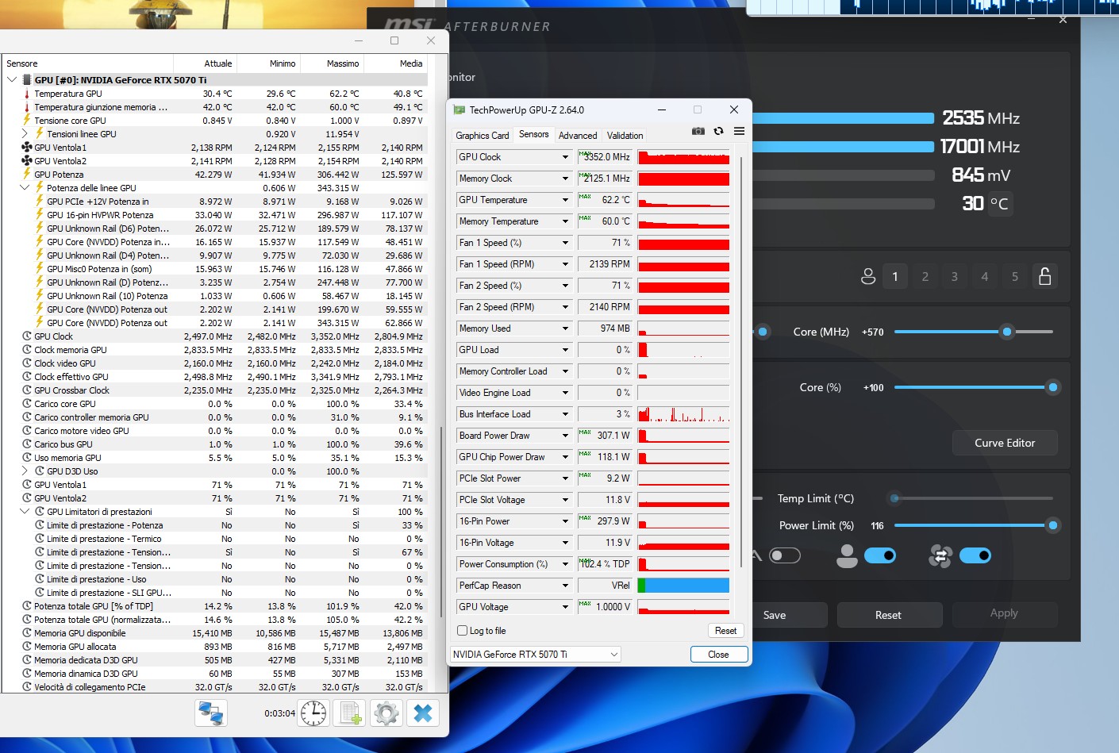Screen dimensions: 1119x753
Task: Select Afterburner profile slot 5
Action: coord(1015,276)
